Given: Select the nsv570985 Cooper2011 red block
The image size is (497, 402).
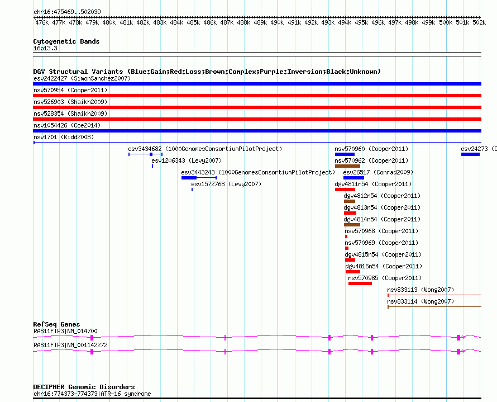Looking at the screenshot, I should coord(360,283).
